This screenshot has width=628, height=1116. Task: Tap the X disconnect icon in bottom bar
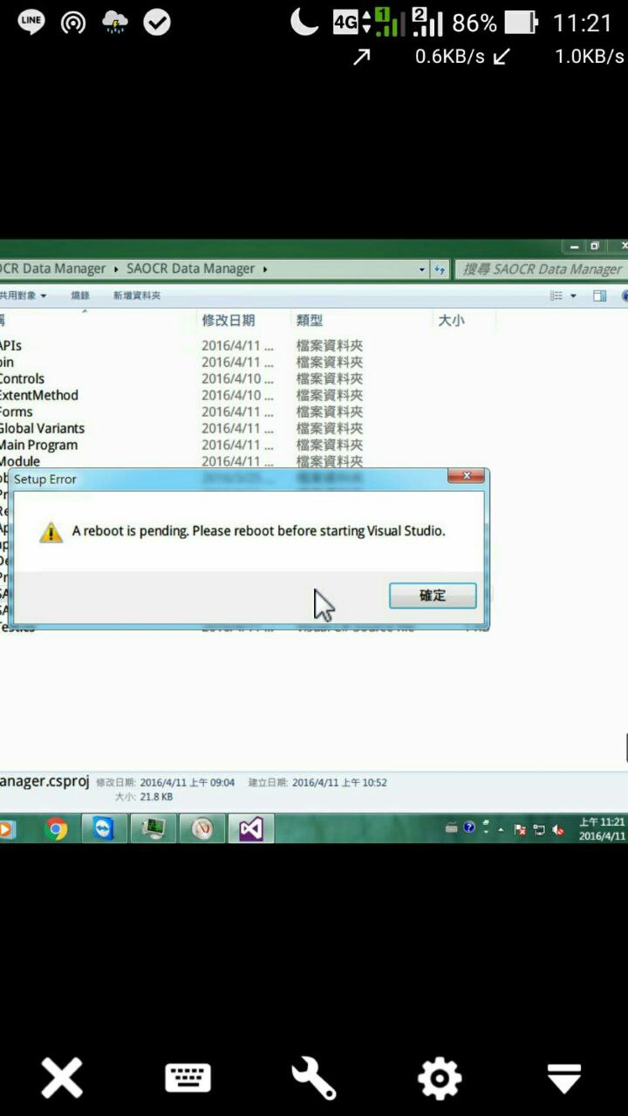coord(63,1078)
